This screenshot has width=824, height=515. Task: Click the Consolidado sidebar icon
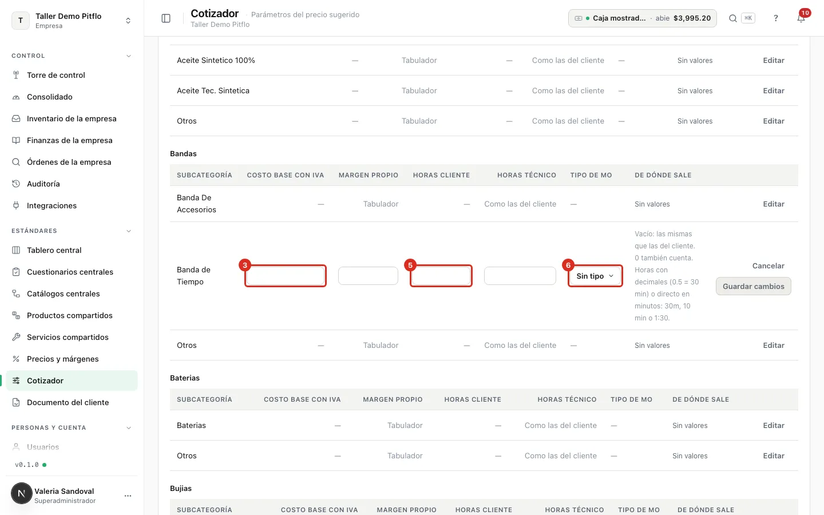pyautogui.click(x=16, y=97)
